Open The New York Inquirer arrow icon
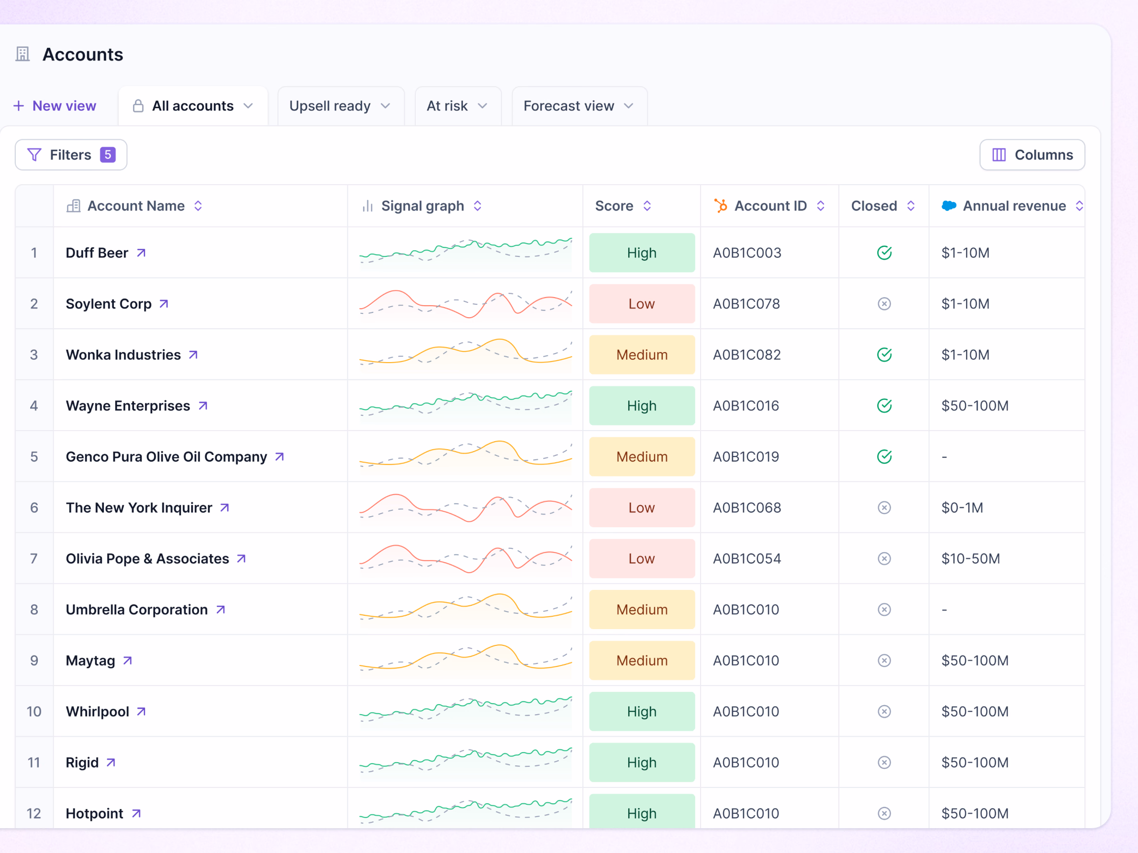The image size is (1138, 853). coord(224,508)
